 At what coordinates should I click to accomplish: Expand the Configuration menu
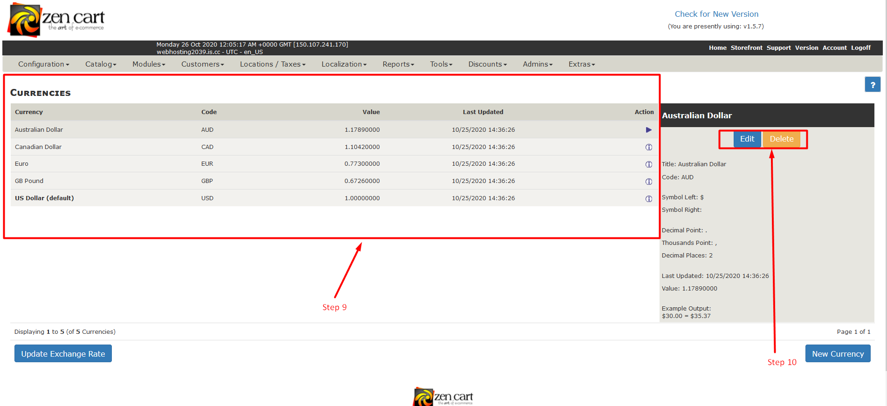43,64
